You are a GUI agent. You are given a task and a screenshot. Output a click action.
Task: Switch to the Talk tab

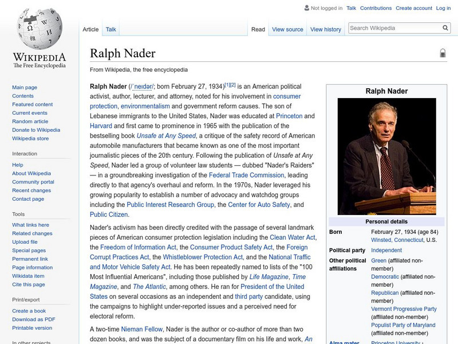coord(110,29)
